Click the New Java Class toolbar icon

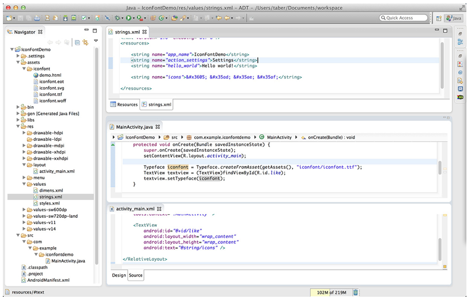[x=161, y=18]
